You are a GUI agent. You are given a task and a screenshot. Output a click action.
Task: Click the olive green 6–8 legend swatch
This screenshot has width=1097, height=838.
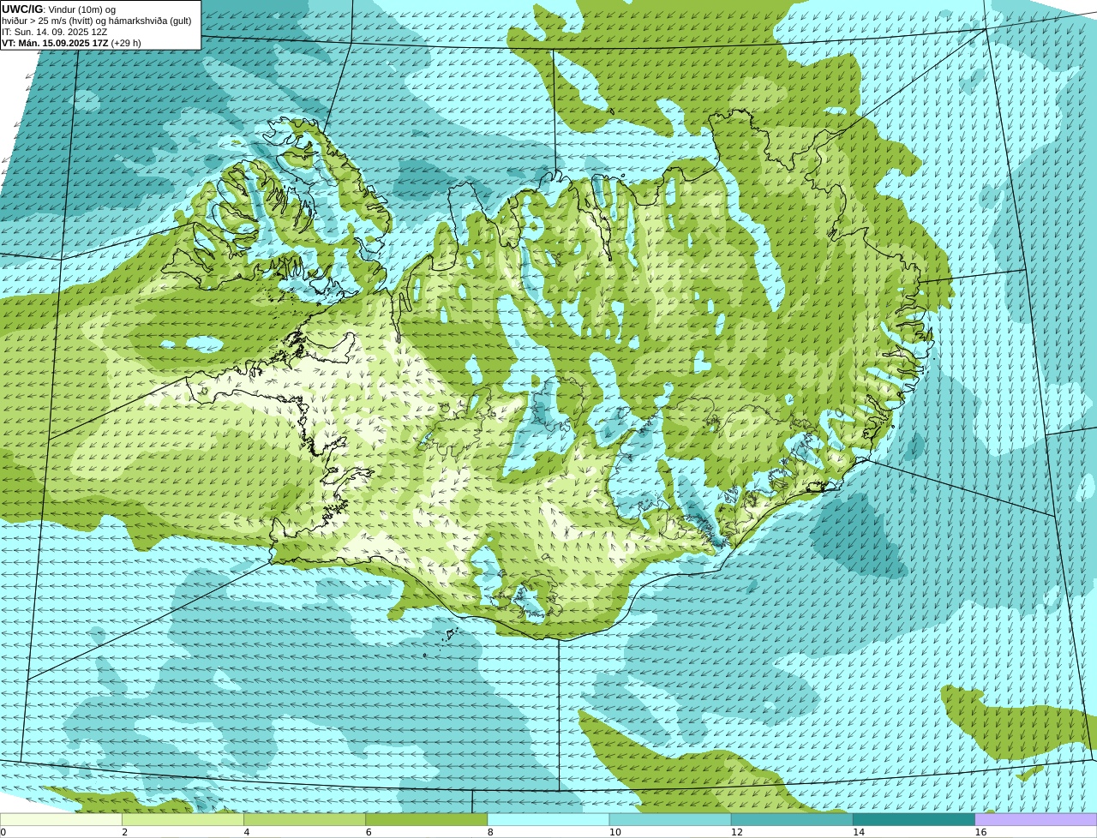click(426, 819)
